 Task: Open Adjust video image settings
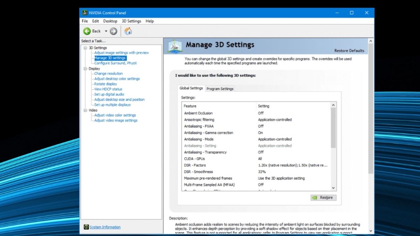pos(116,120)
